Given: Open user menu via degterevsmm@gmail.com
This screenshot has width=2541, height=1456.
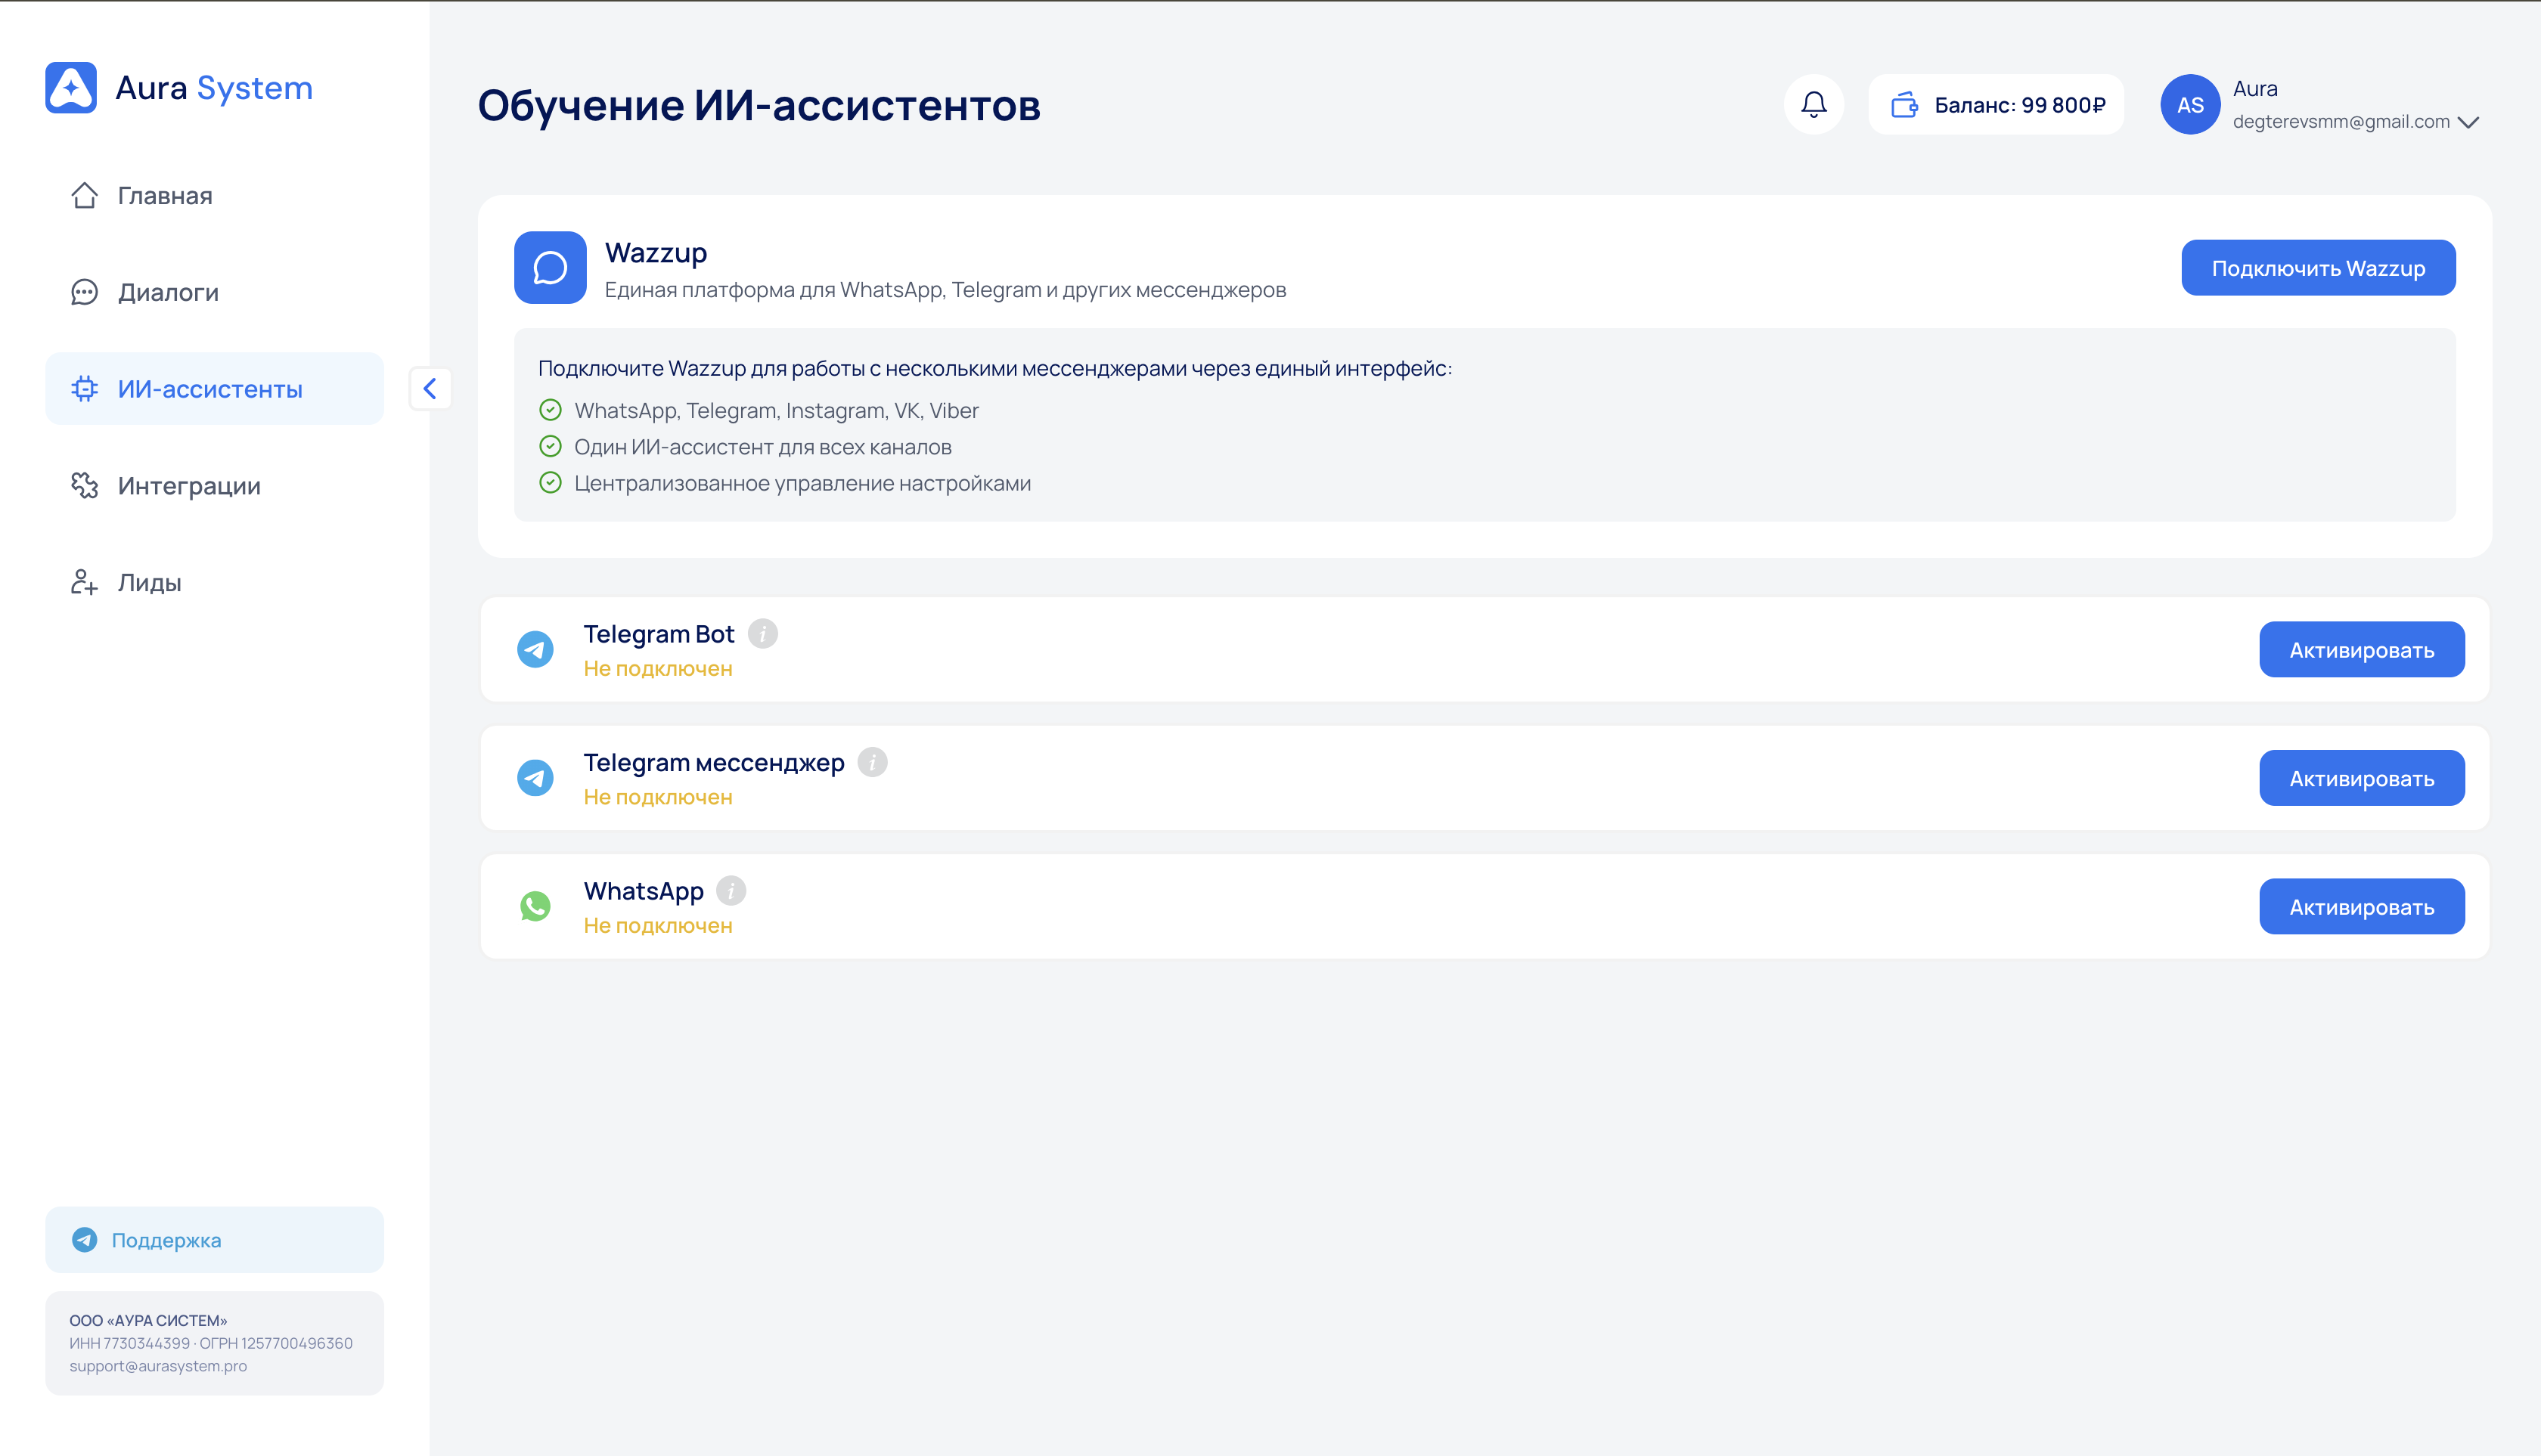Looking at the screenshot, I should coord(2340,122).
